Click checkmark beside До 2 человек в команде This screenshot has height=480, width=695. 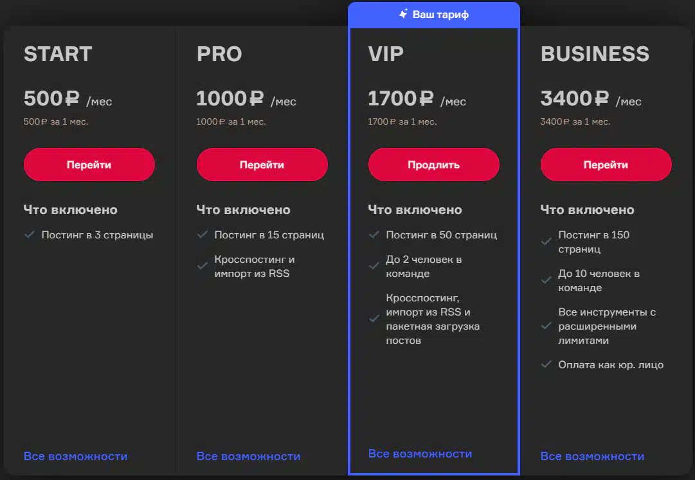pos(374,266)
